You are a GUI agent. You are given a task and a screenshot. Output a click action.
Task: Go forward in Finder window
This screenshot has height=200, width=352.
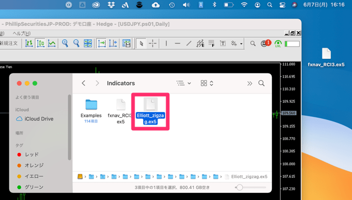[97, 83]
